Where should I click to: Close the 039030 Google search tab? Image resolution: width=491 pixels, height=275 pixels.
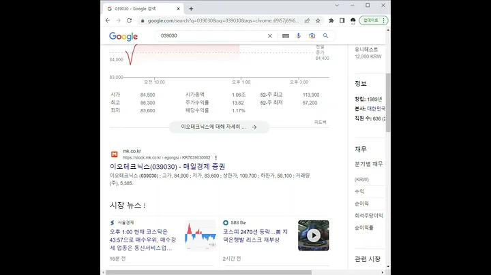[178, 9]
